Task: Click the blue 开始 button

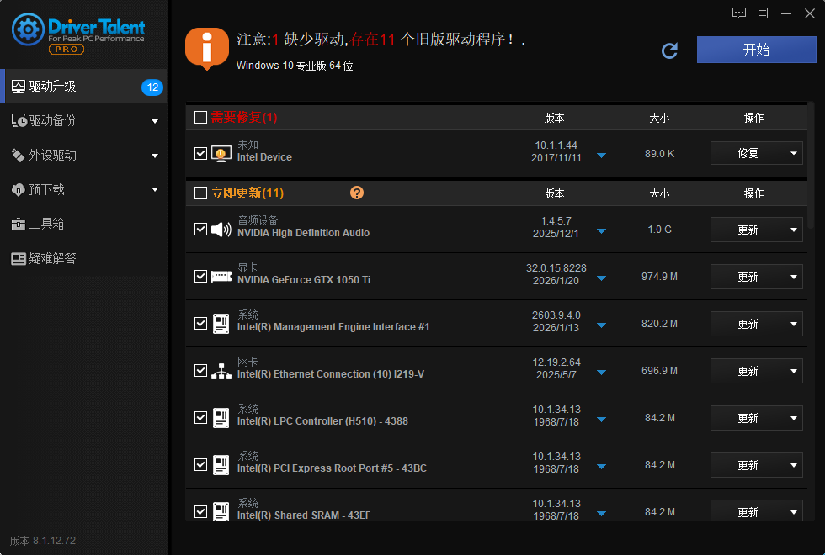Action: pyautogui.click(x=757, y=50)
